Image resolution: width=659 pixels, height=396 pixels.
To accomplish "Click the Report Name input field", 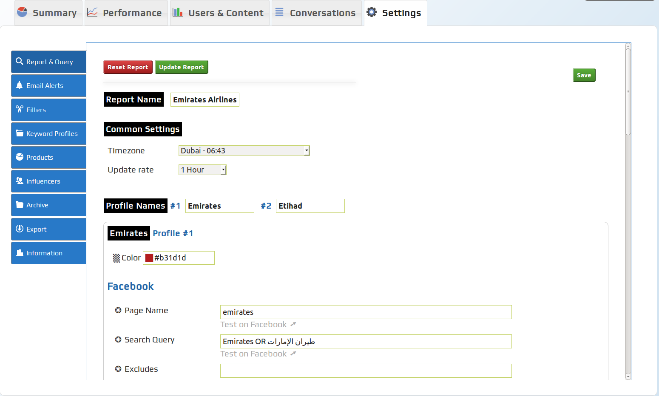I will coord(205,99).
